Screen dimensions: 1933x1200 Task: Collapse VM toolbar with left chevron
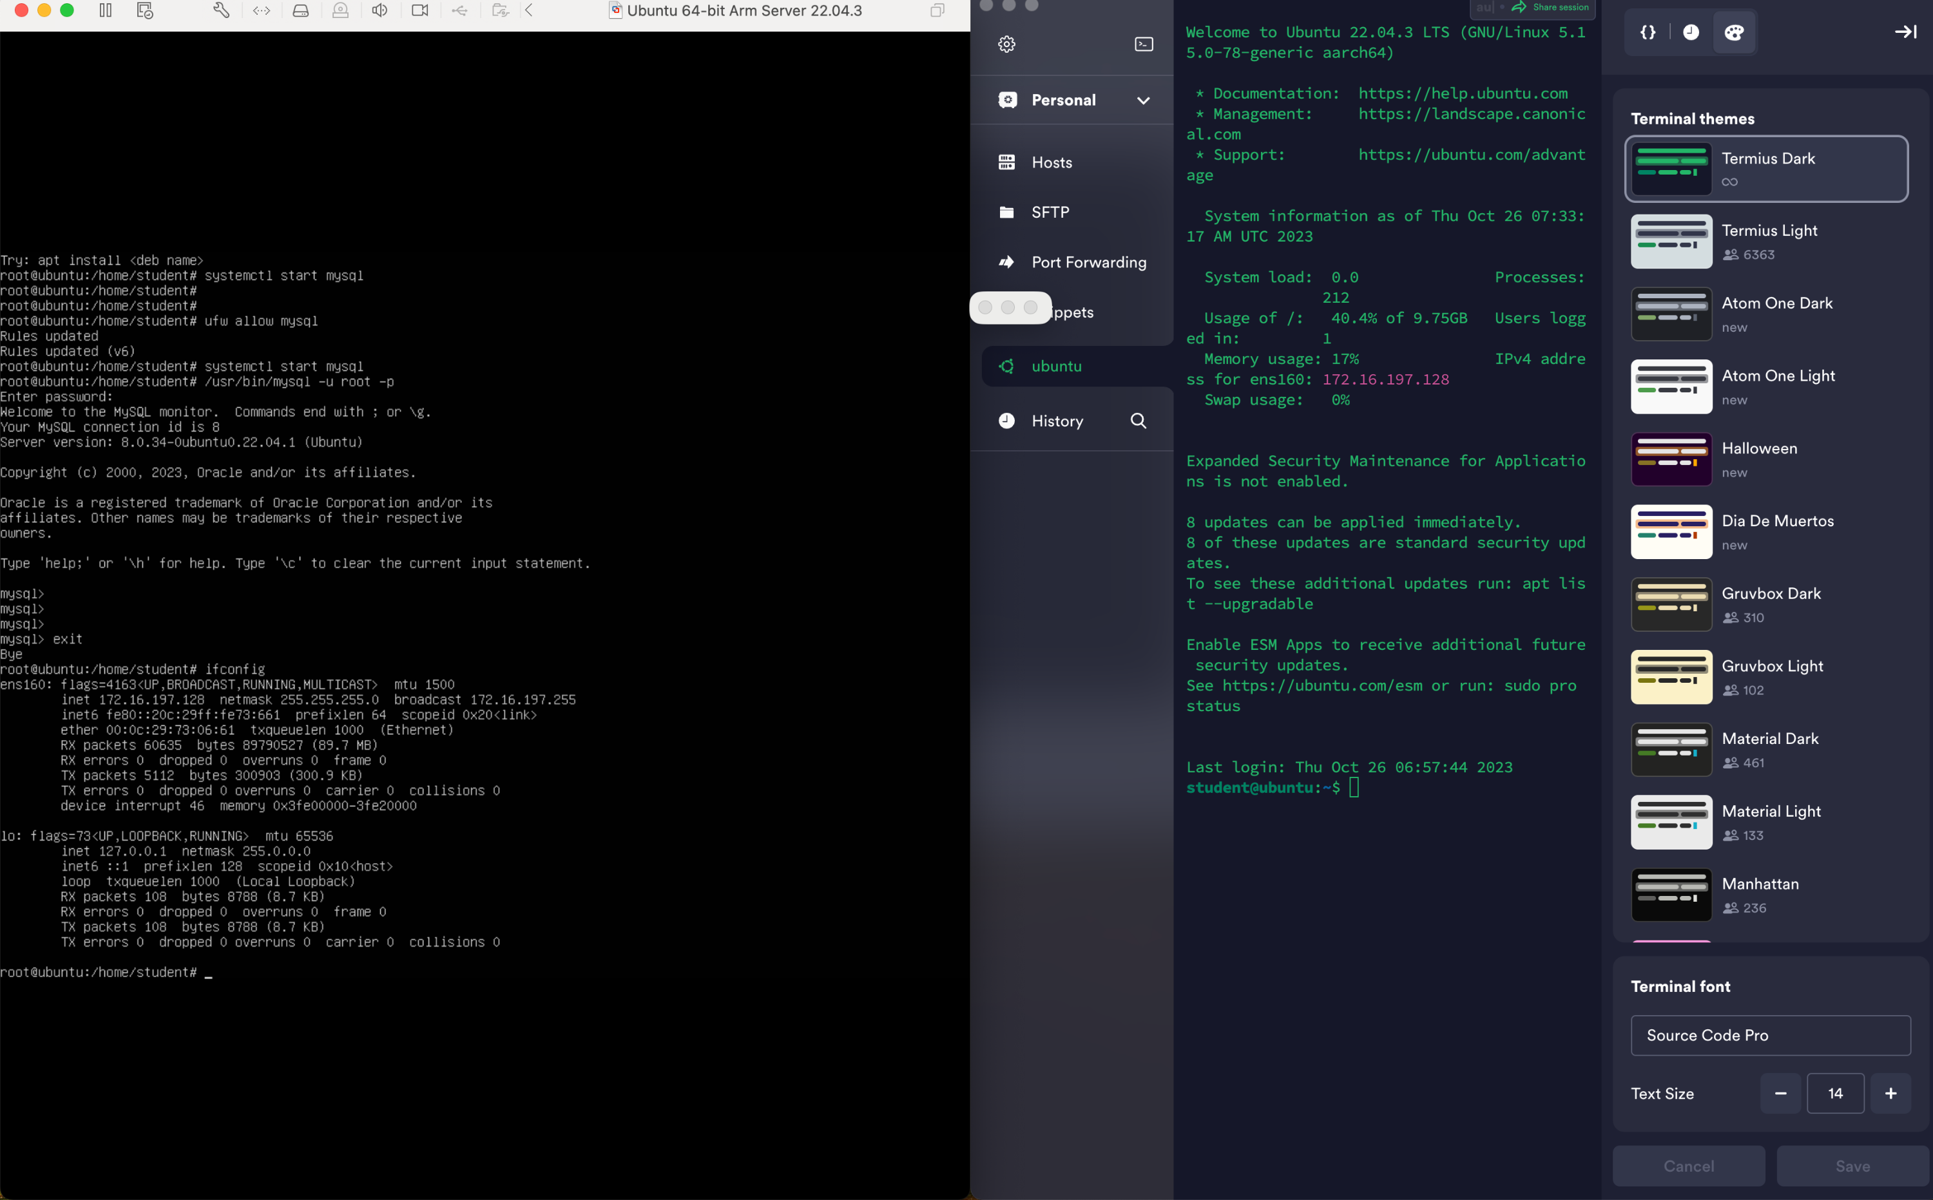pos(529,10)
